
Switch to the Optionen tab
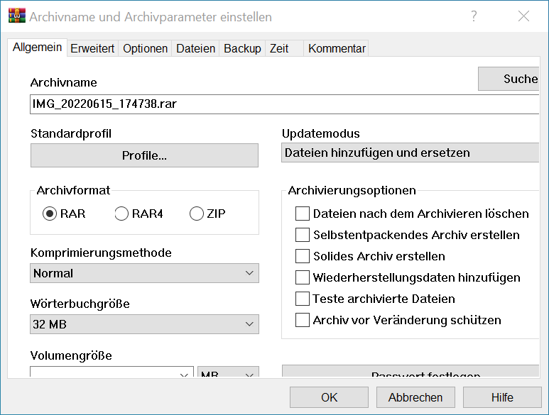coord(146,48)
